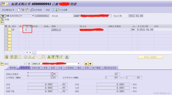Image resolution: width=172 pixels, height=95 pixels.
Task: Click the Delete item trash icon
Action: point(26,57)
